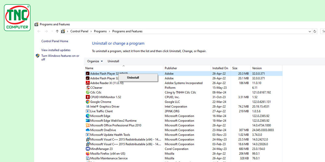Click the 680 MB size cell
Screen dimensions: 325x162
click(x=243, y=149)
